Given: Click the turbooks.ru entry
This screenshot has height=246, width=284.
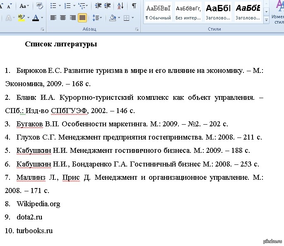Looking at the screenshot, I should (x=34, y=231).
